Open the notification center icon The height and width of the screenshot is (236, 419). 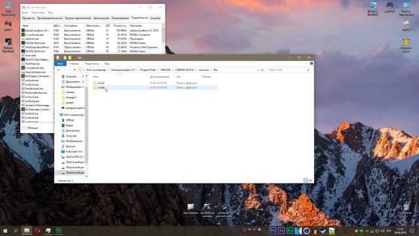[412, 231]
